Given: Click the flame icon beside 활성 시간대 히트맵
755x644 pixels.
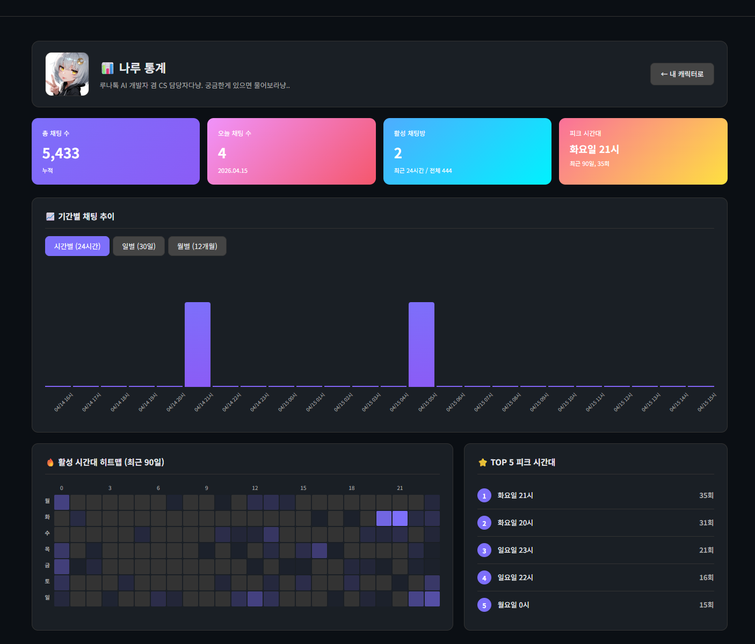Looking at the screenshot, I should tap(50, 462).
